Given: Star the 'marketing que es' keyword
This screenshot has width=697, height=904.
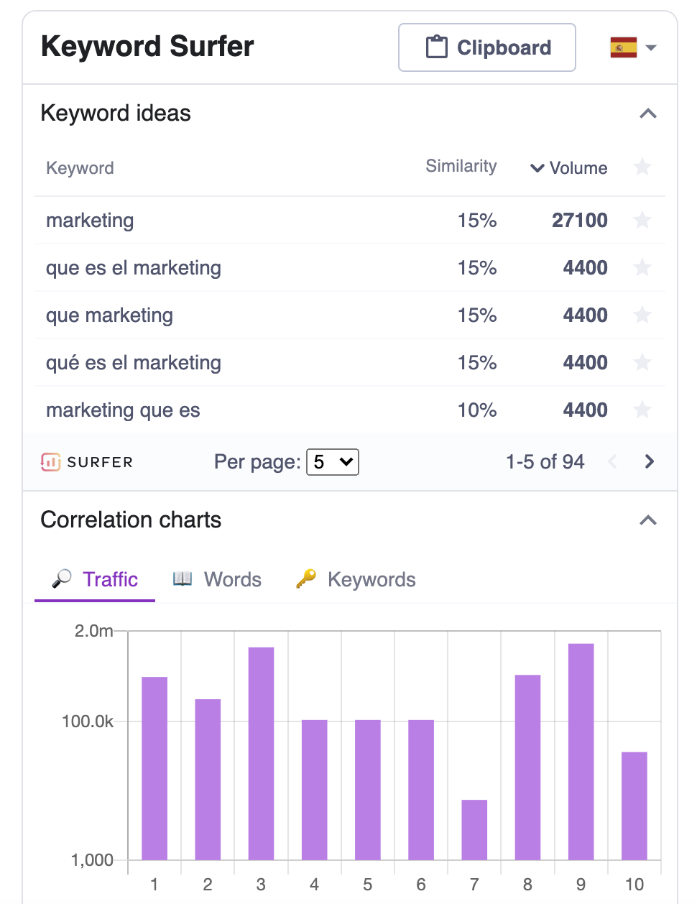Looking at the screenshot, I should pos(642,410).
